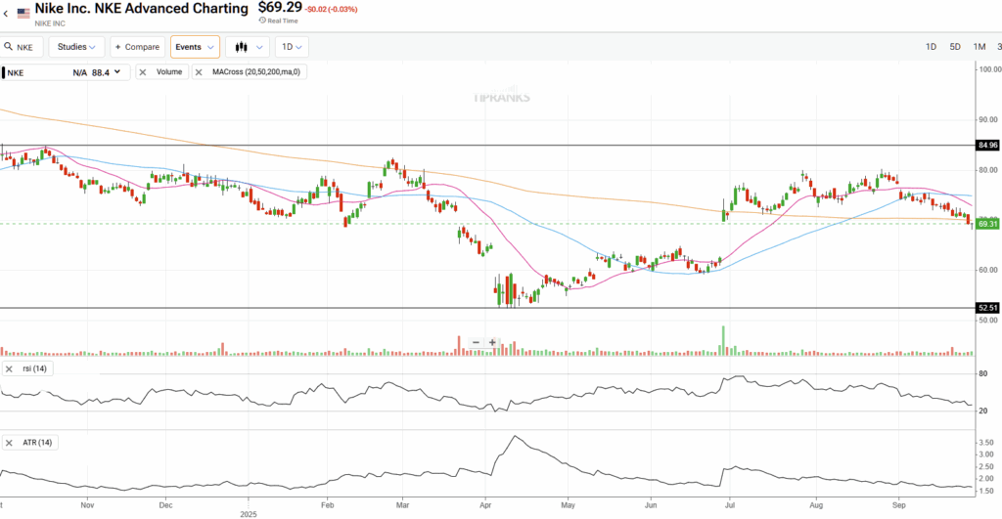Image resolution: width=1002 pixels, height=519 pixels.
Task: Click the Volume study label
Action: pyautogui.click(x=169, y=72)
